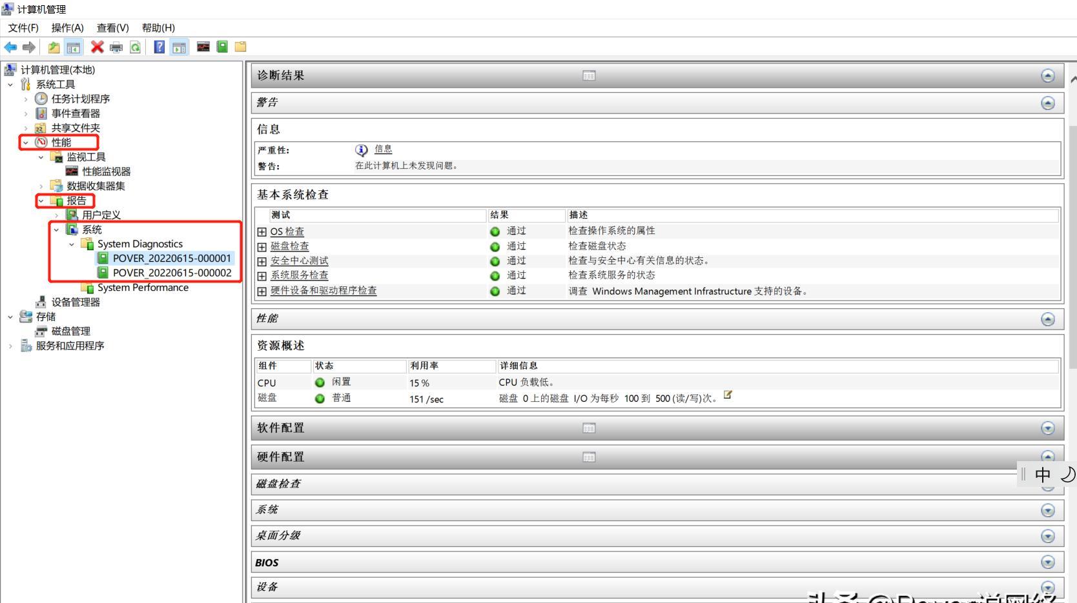Click the table icon in 诊断结果 header
1077x603 pixels.
click(x=589, y=75)
